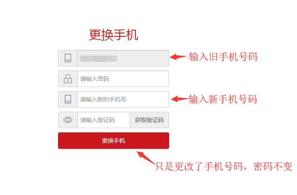Click the red arrow pointing at the new phone field

pyautogui.click(x=180, y=99)
